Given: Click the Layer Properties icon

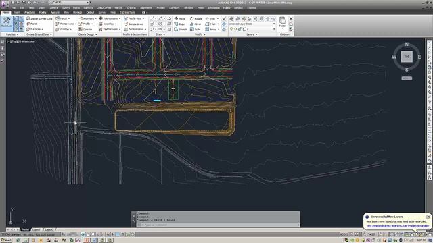Looking at the screenshot, I should click(x=231, y=19).
